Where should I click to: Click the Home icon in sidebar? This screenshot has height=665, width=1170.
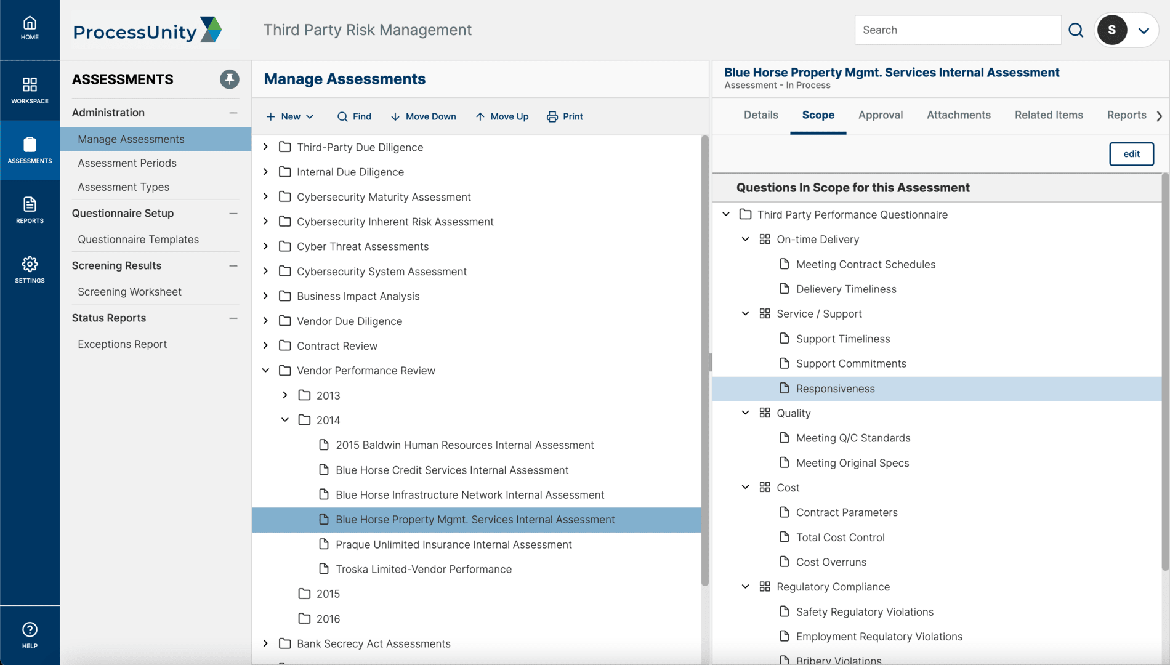click(30, 24)
